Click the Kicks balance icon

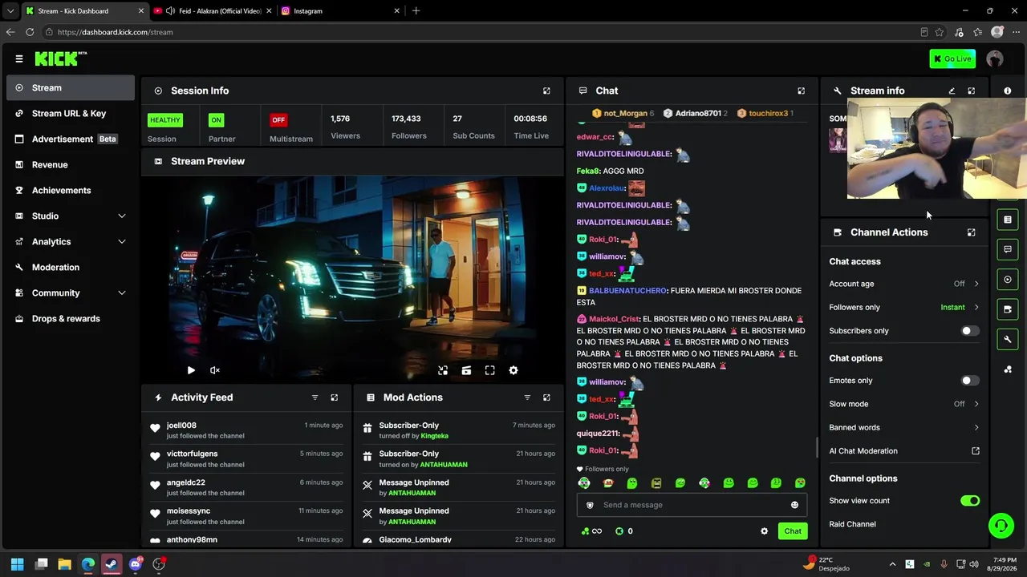click(x=619, y=531)
